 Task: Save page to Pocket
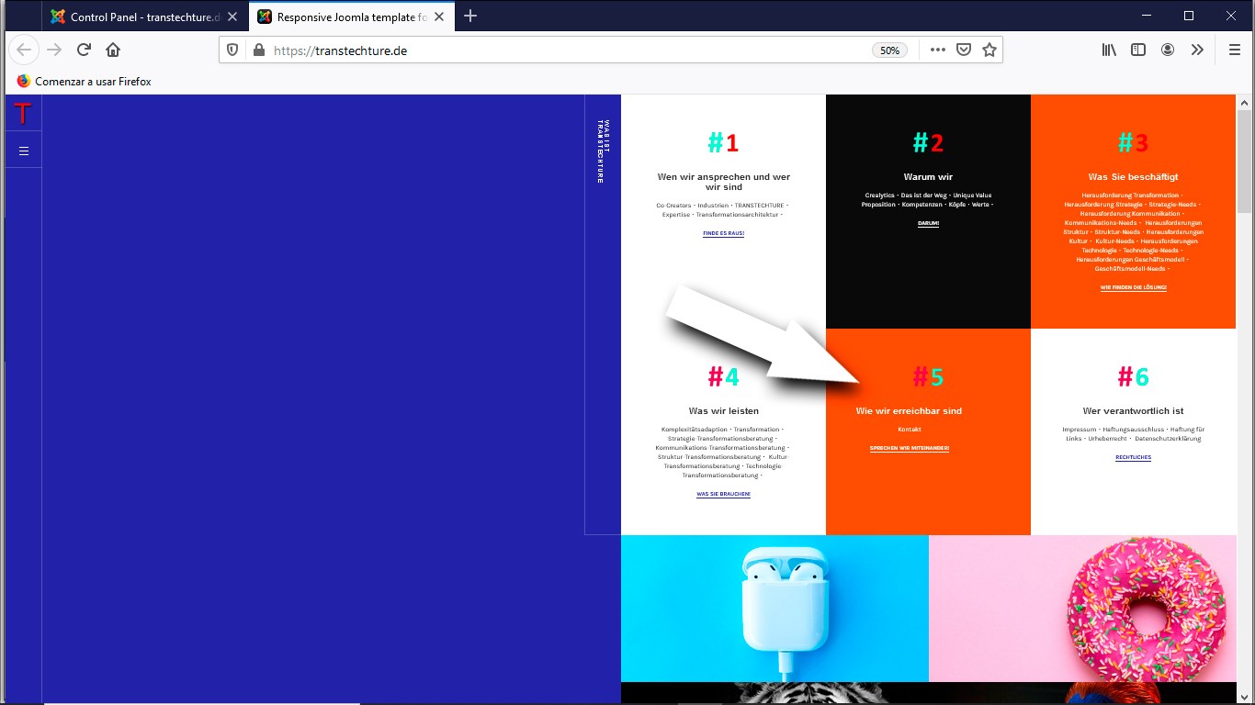(x=964, y=50)
